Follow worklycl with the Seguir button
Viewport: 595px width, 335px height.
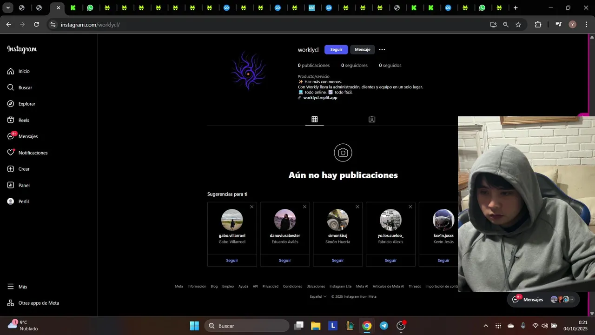click(336, 49)
